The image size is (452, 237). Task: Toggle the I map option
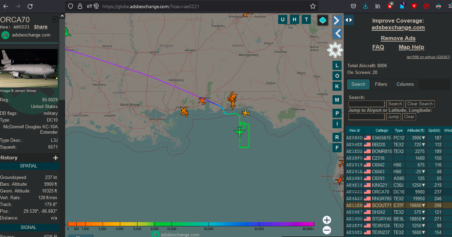coord(337,124)
